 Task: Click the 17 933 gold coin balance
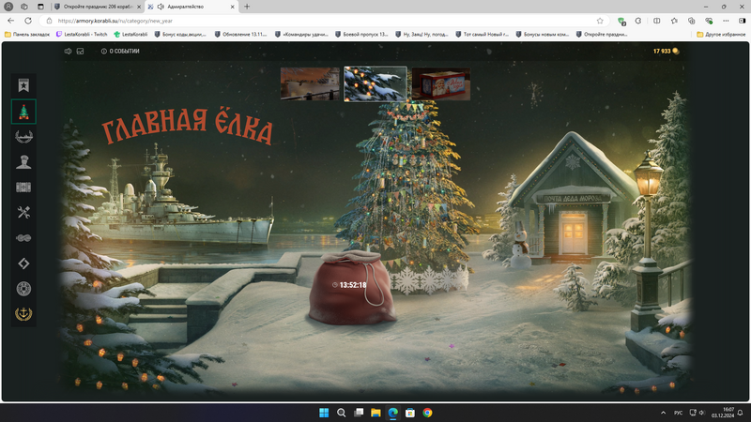pos(667,52)
